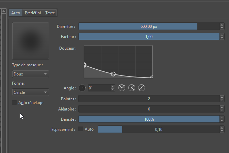
Task: Click the first angle flip icon
Action: [122, 88]
